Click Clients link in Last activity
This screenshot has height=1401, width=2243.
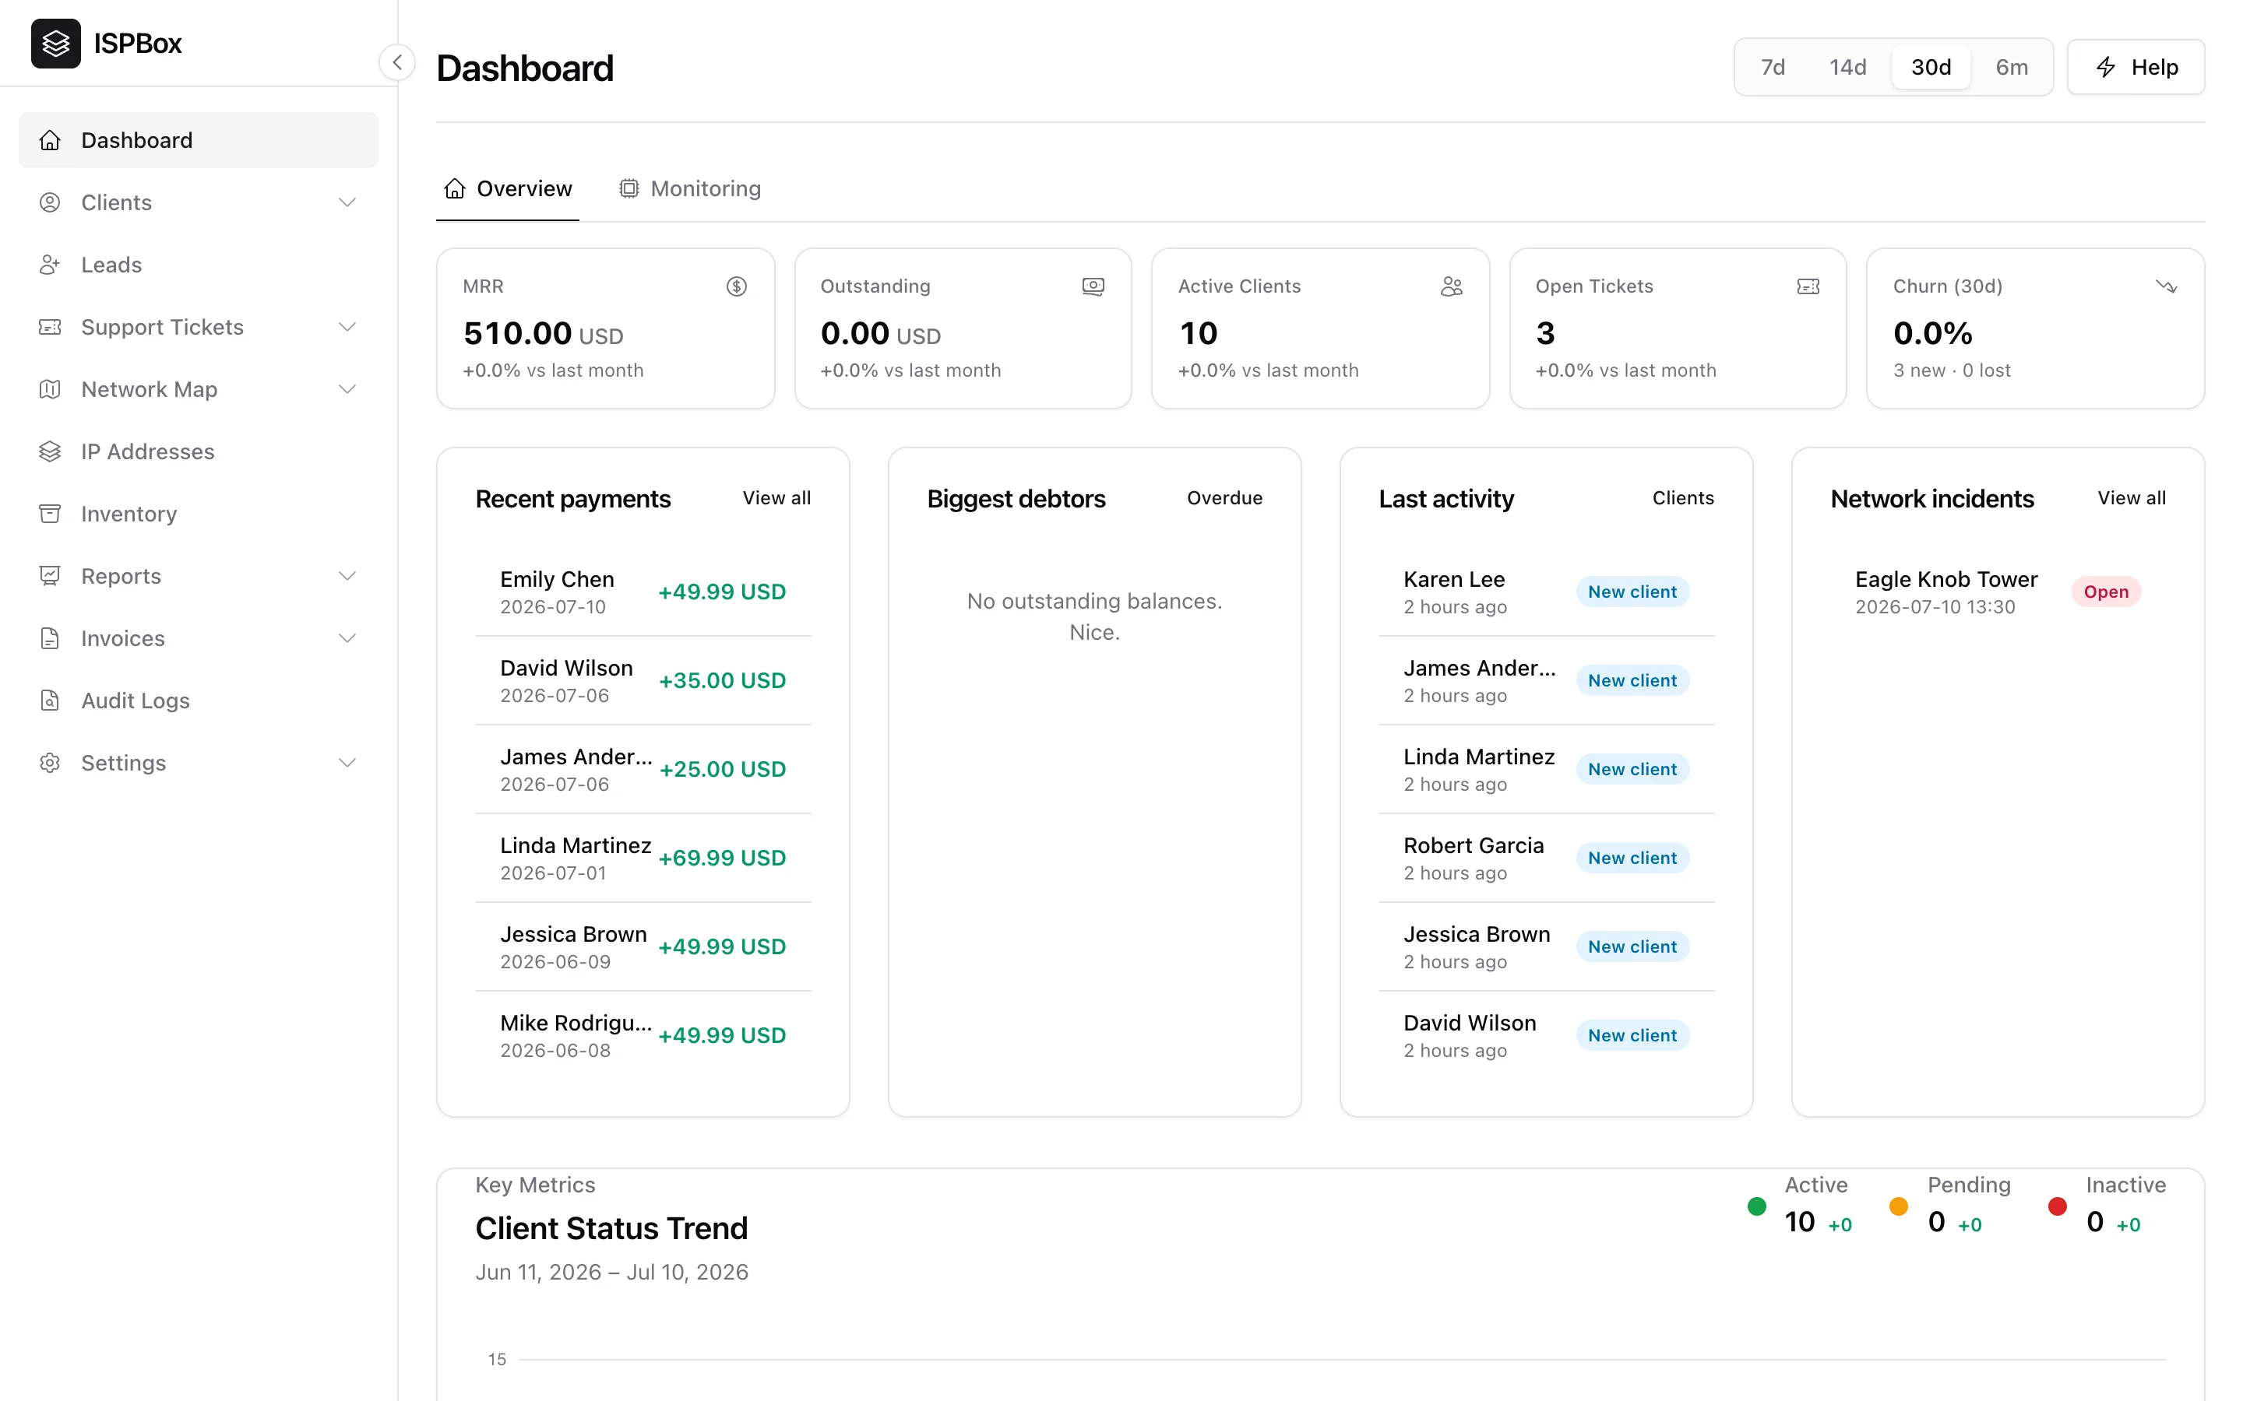(x=1682, y=497)
